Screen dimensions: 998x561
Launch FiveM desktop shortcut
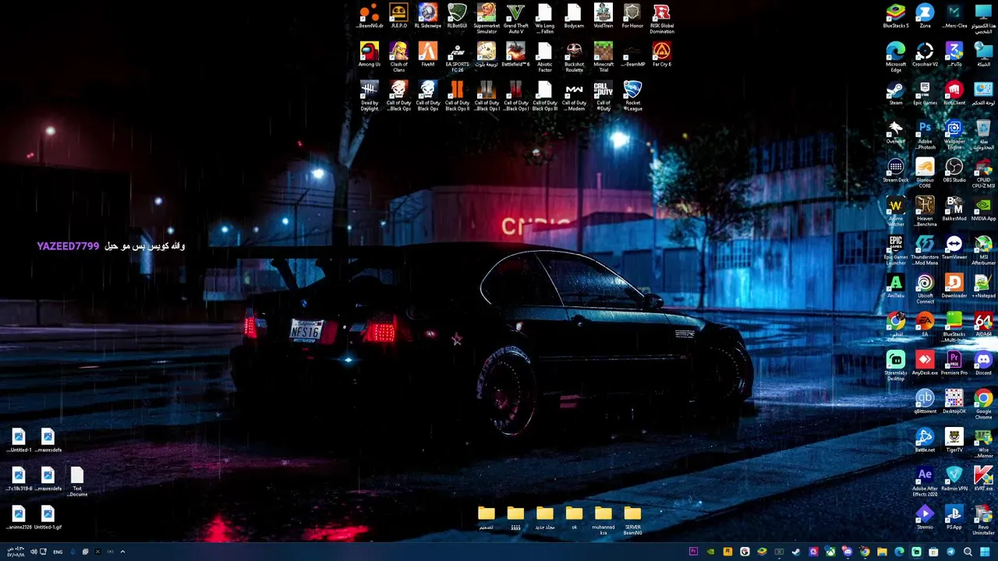pos(427,55)
